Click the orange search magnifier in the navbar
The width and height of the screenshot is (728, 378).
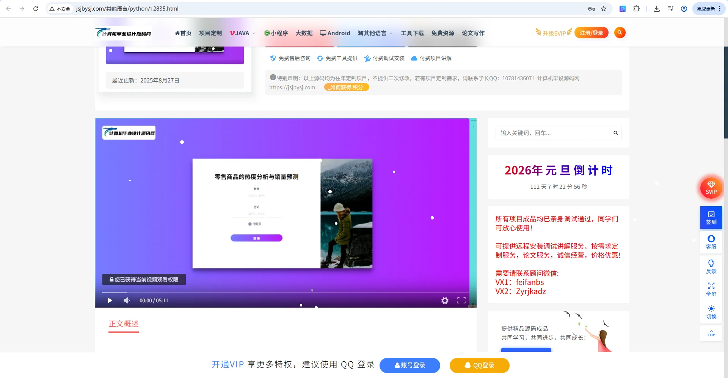[620, 33]
